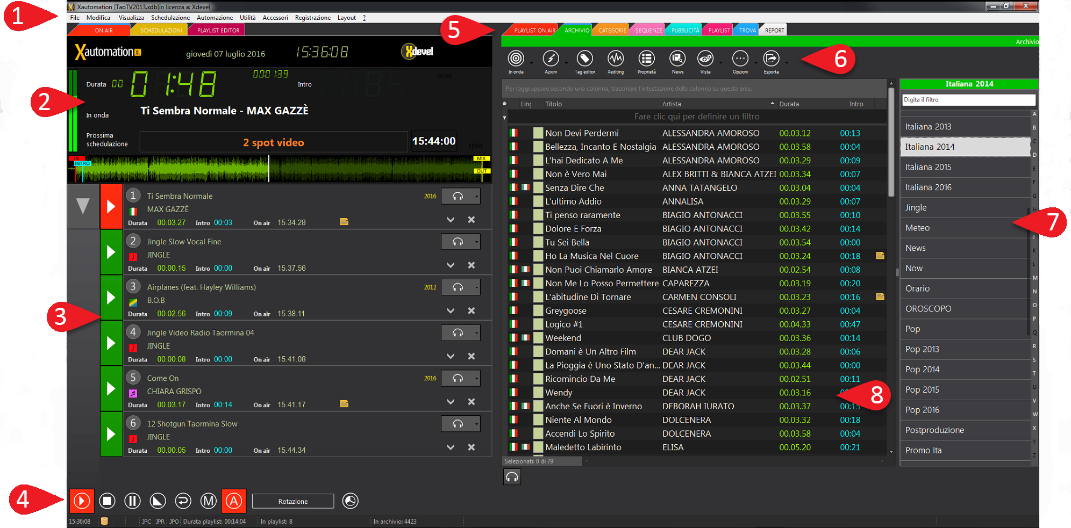Open the Tag editor tool
The width and height of the screenshot is (1071, 528).
tap(584, 58)
